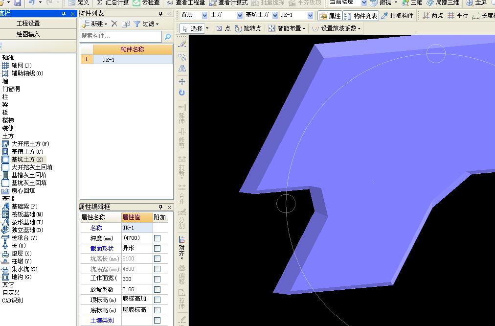
Task: Tick the 截面形状 附加 checkbox
Action: pos(157,248)
